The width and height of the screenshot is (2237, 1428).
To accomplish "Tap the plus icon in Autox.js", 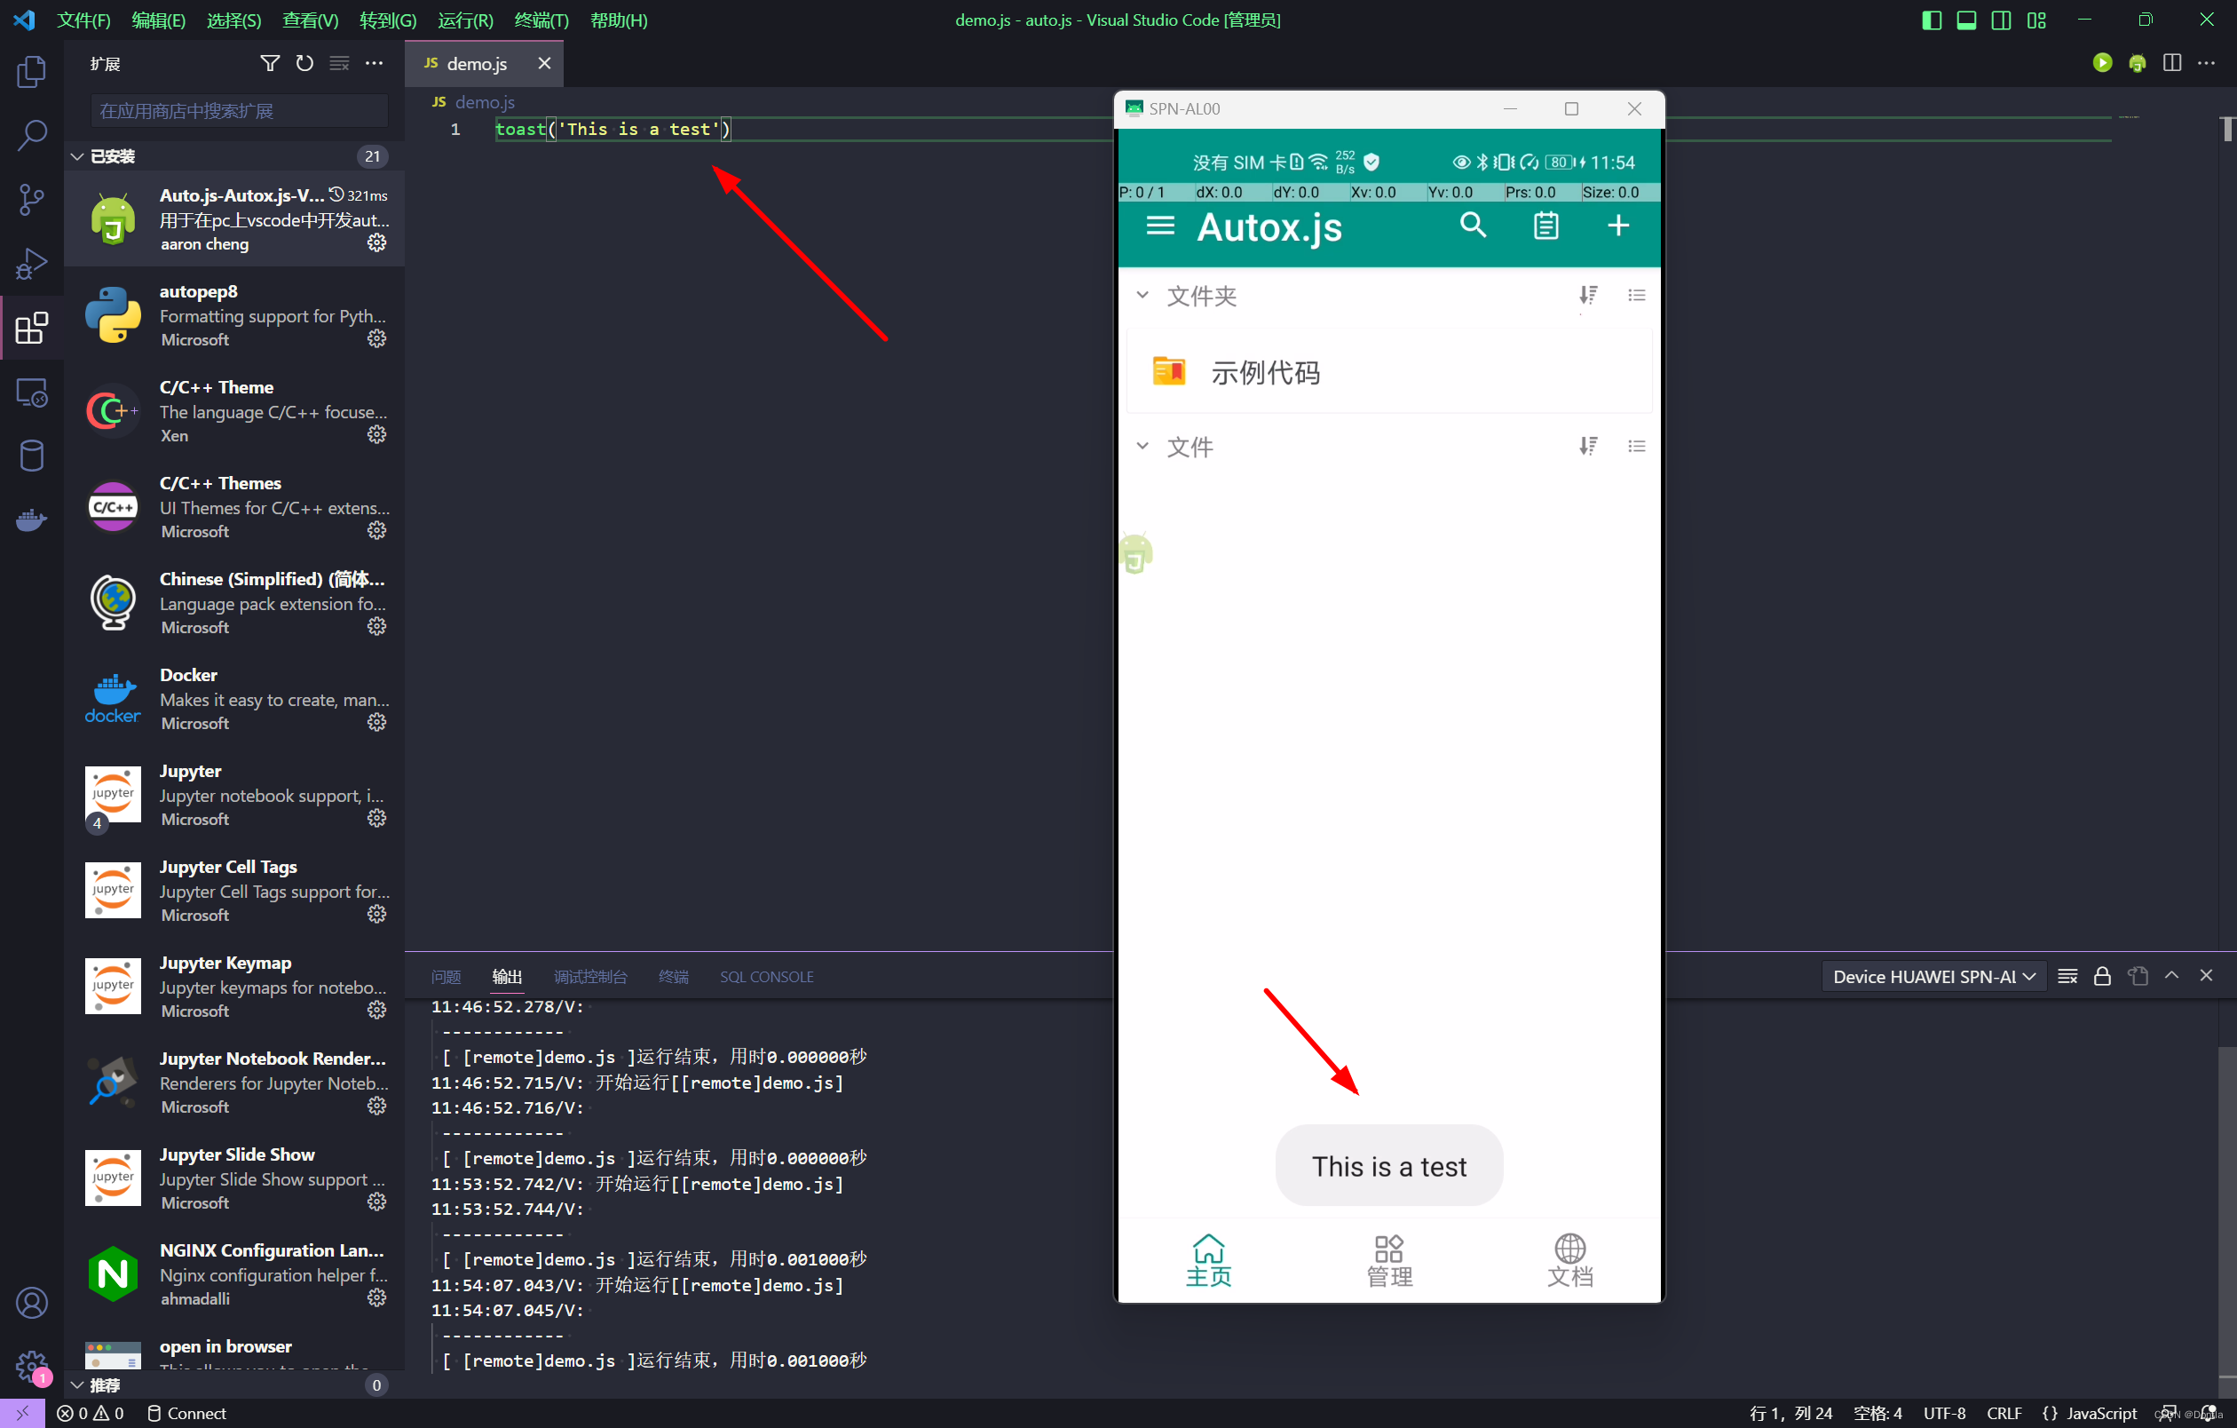I will pos(1618,225).
